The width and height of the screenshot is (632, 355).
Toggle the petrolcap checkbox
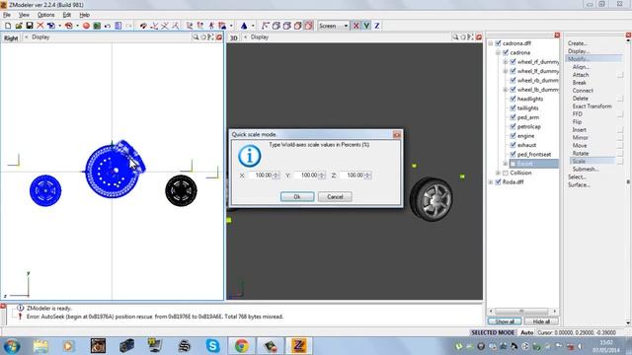pos(513,126)
